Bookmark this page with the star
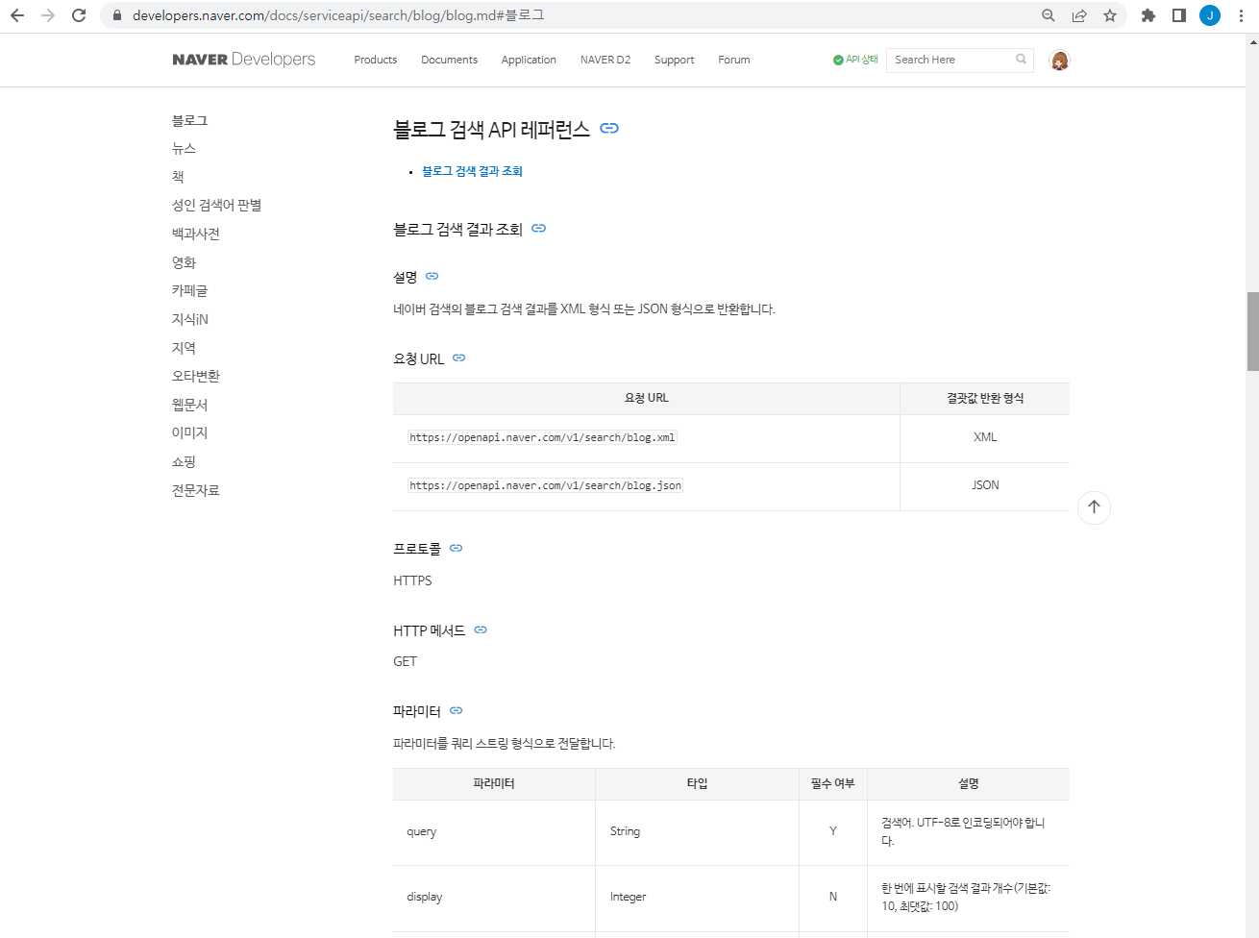1259x938 pixels. coord(1110,15)
